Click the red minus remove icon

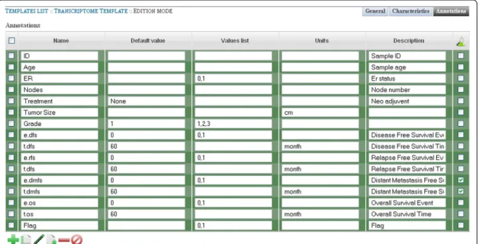pyautogui.click(x=64, y=240)
